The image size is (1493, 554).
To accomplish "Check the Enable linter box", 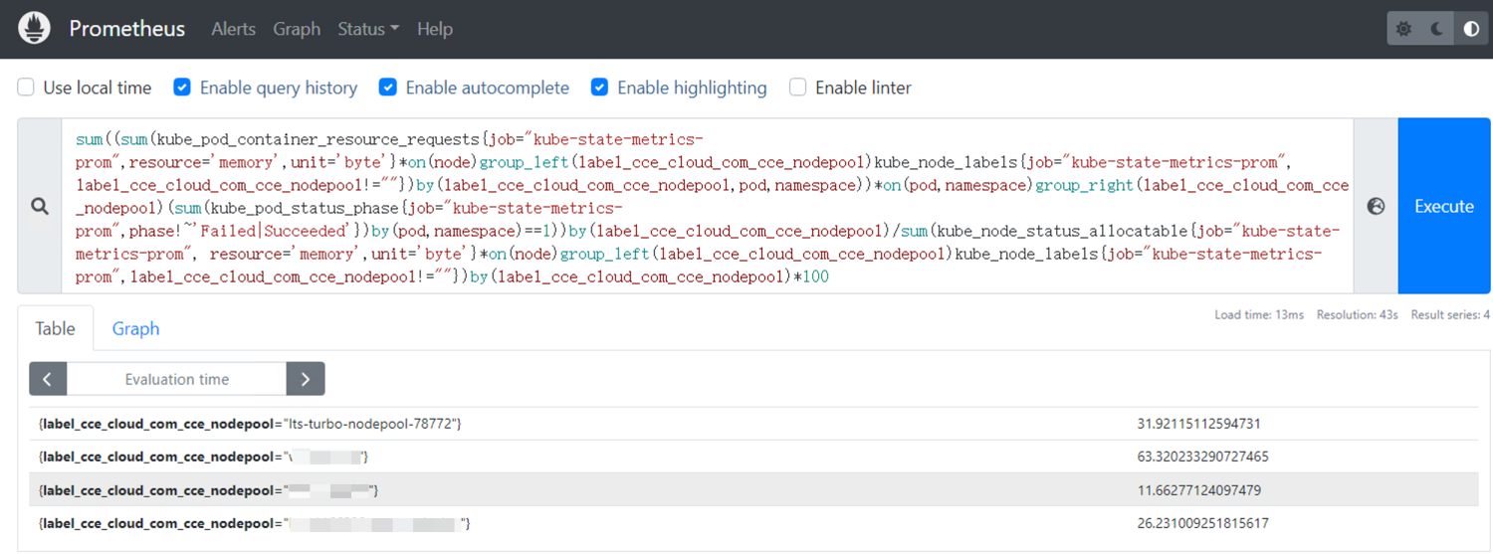I will (797, 88).
